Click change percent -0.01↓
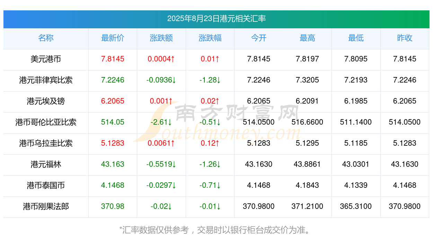Image resolution: width=433 pixels, height=241 pixels. (210, 206)
